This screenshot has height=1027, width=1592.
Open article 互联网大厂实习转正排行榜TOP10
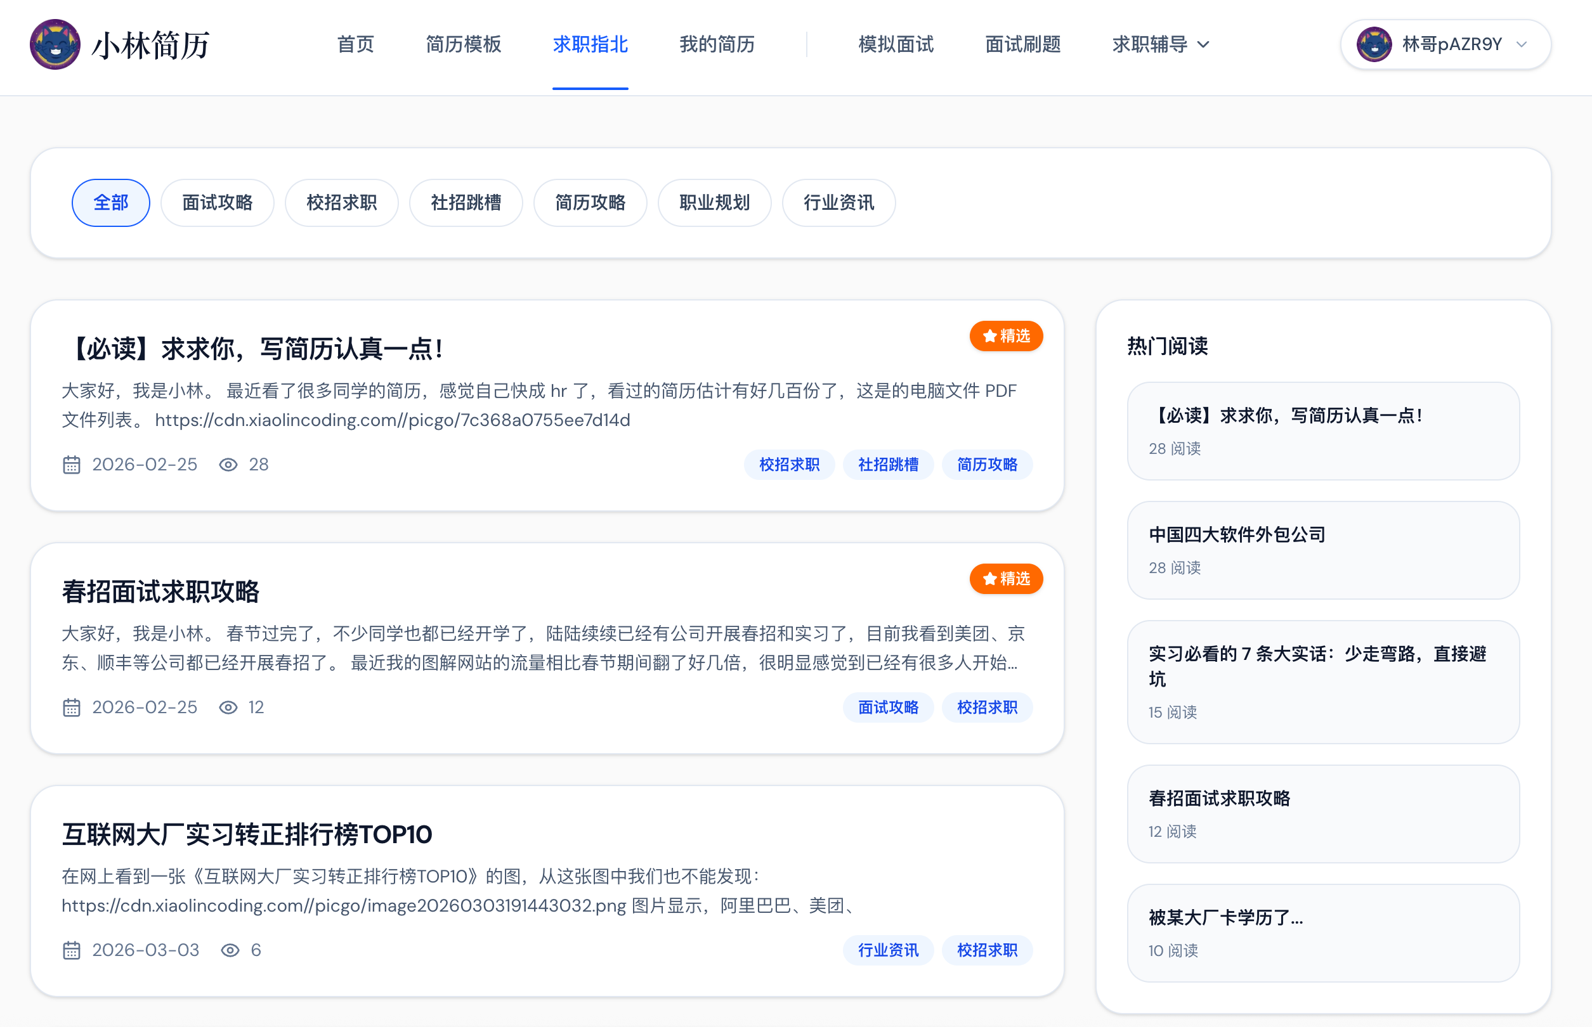pyautogui.click(x=247, y=834)
